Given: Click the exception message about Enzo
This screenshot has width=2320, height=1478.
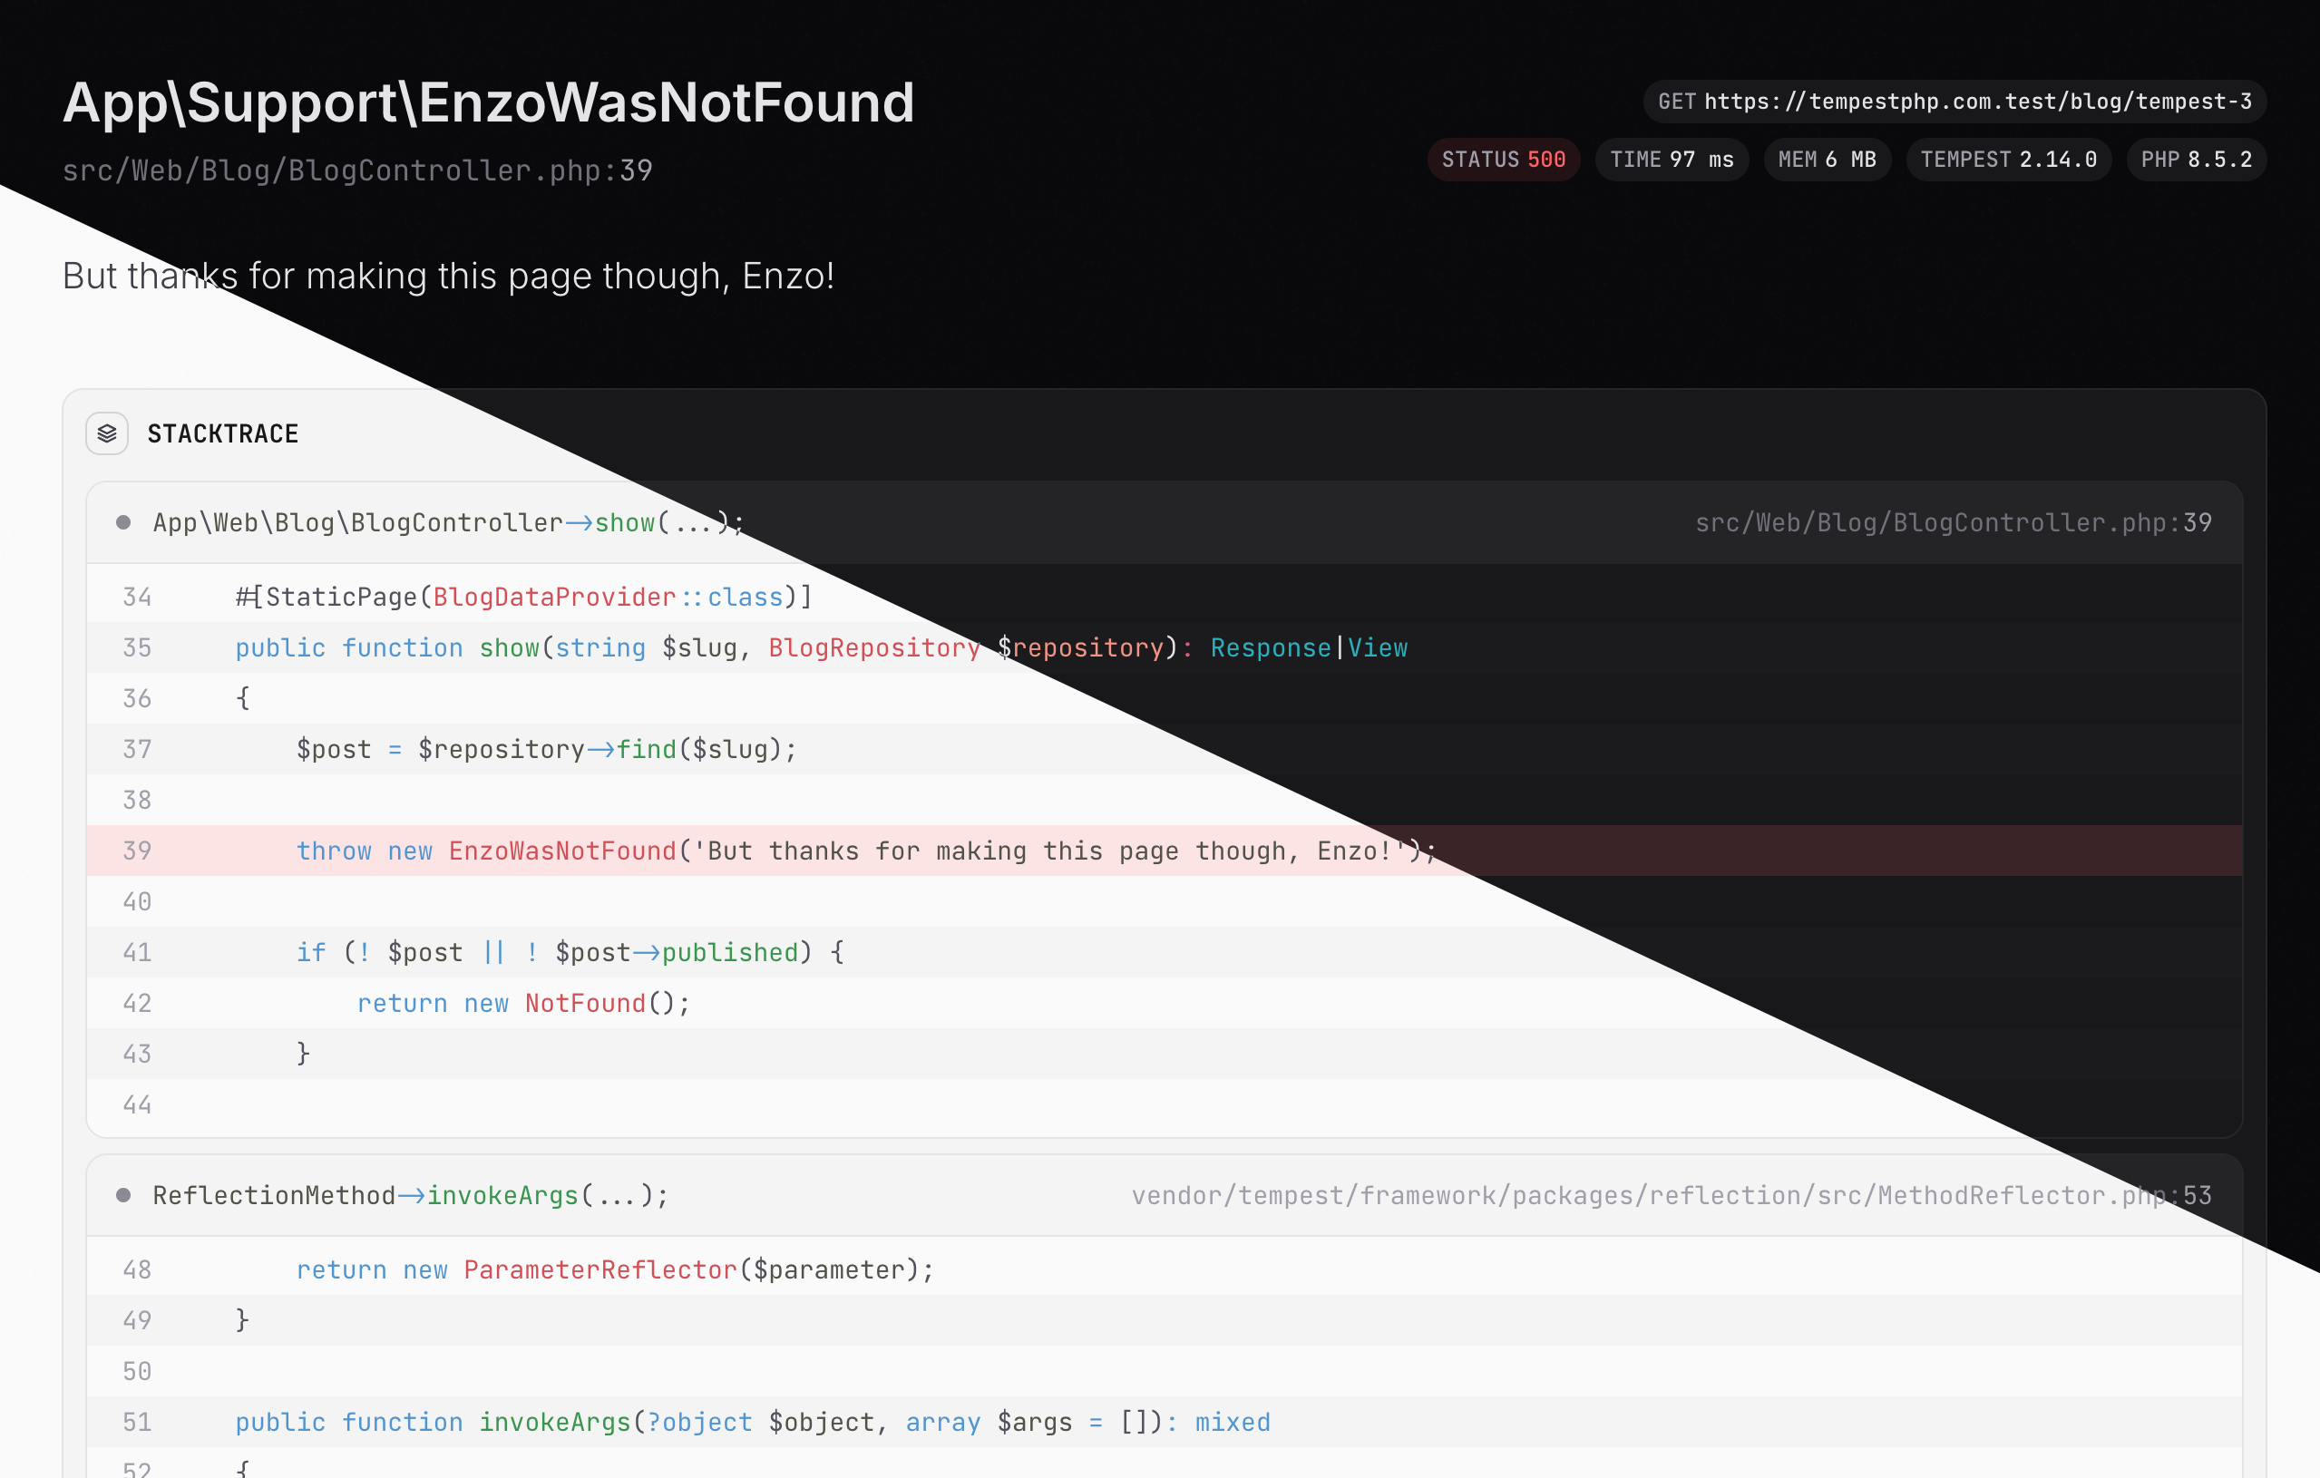Looking at the screenshot, I should 448,276.
